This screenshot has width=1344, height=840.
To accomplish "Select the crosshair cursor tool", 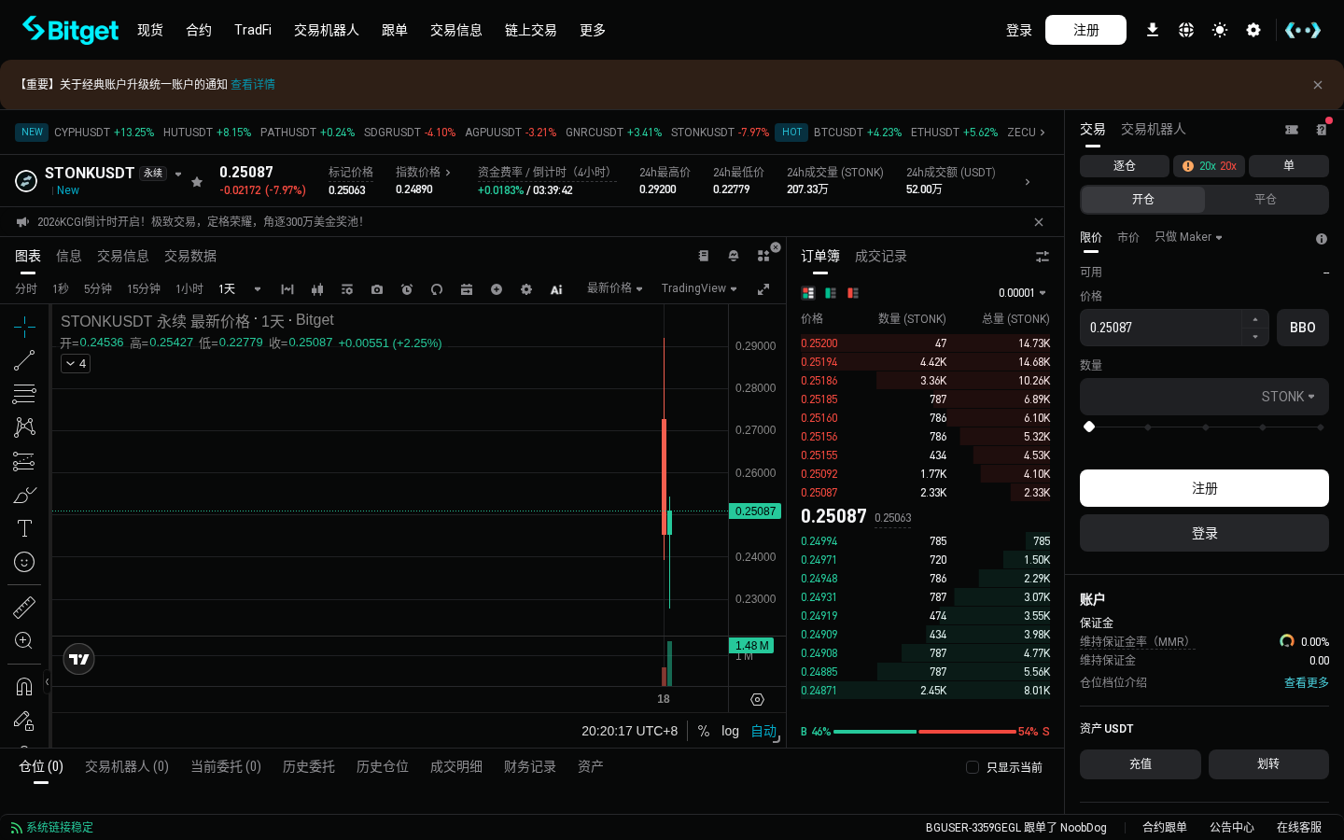I will [x=24, y=326].
